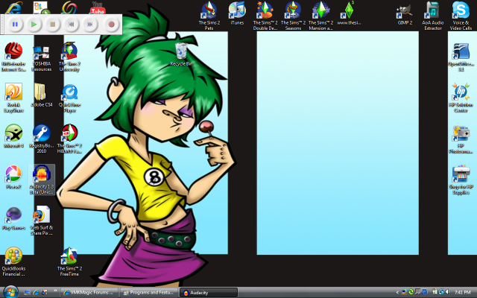Open the Programs and Features taskbar window
This screenshot has width=477, height=298.
tap(149, 292)
